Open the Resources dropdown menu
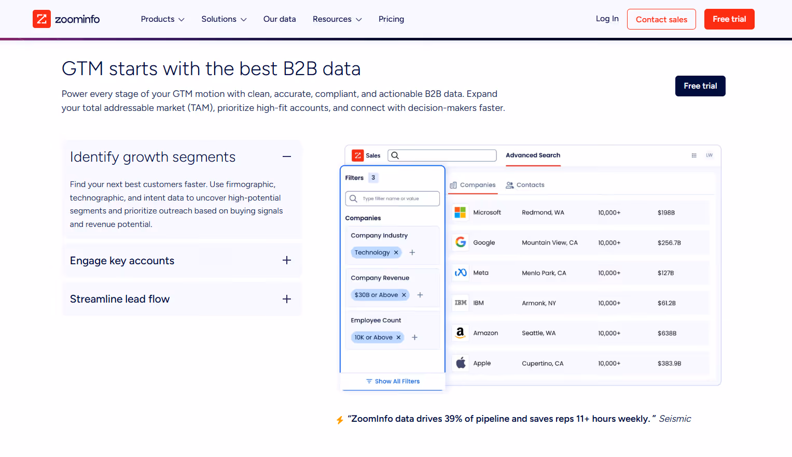Screen dimensions: 792x457 (337, 19)
